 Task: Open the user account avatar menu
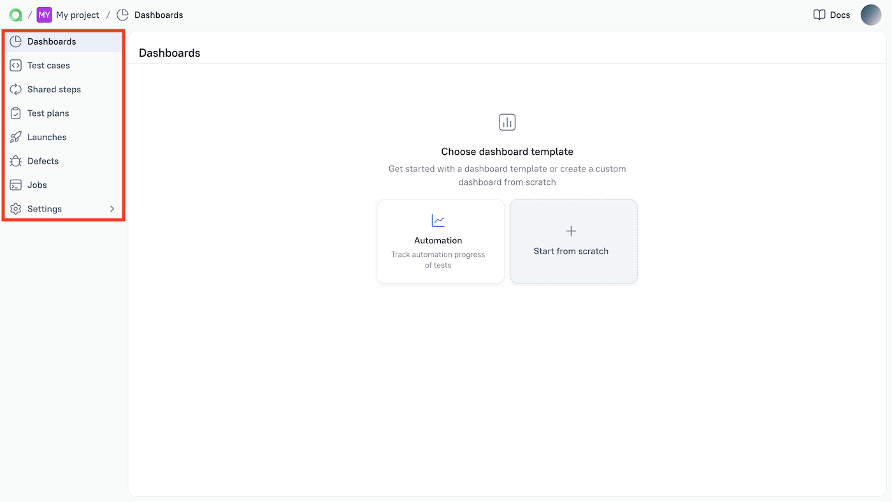pyautogui.click(x=871, y=15)
